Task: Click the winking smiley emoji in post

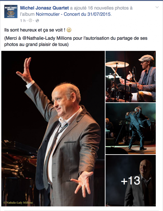Action: 69,30
